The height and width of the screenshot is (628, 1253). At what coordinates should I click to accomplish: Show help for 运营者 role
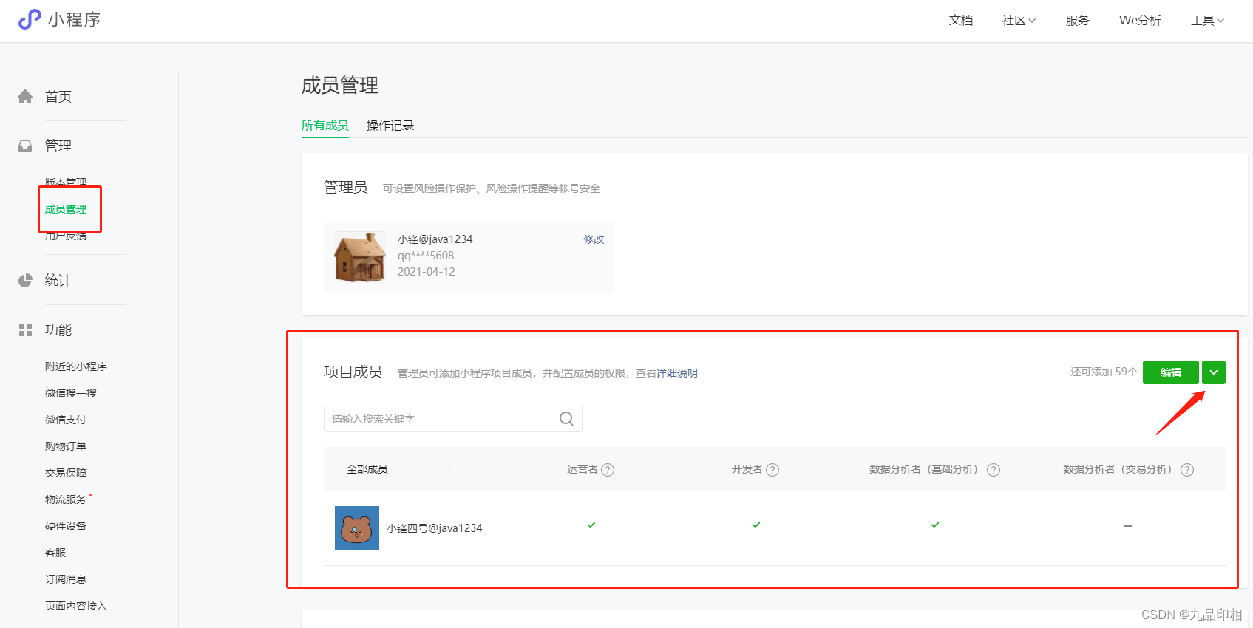pyautogui.click(x=608, y=470)
